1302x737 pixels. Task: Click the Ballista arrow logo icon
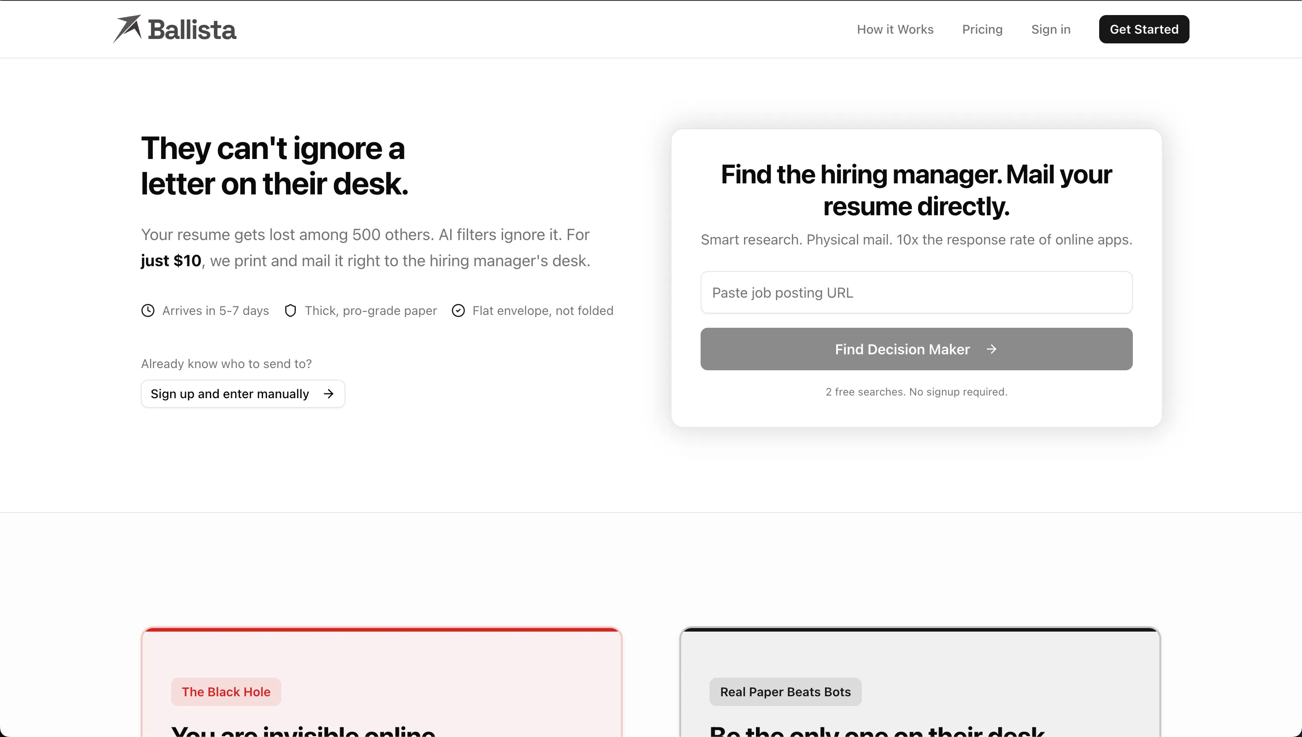[x=128, y=28]
